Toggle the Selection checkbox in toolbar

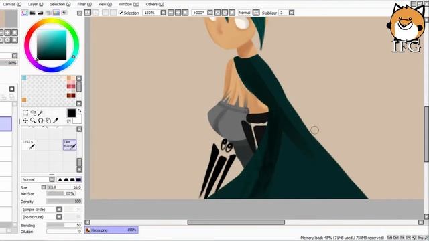121,13
